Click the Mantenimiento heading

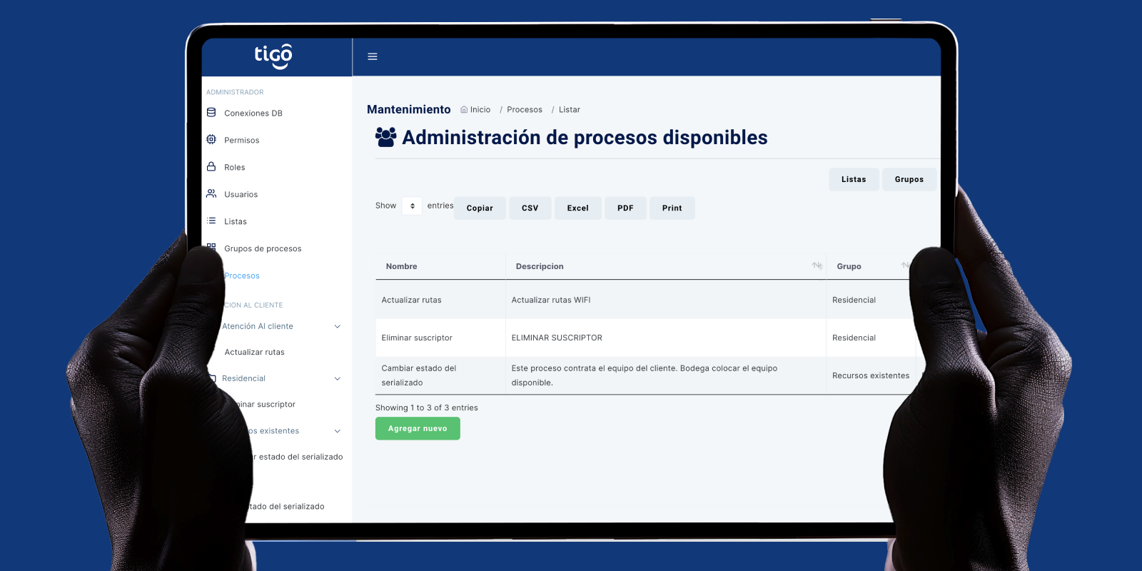click(409, 110)
